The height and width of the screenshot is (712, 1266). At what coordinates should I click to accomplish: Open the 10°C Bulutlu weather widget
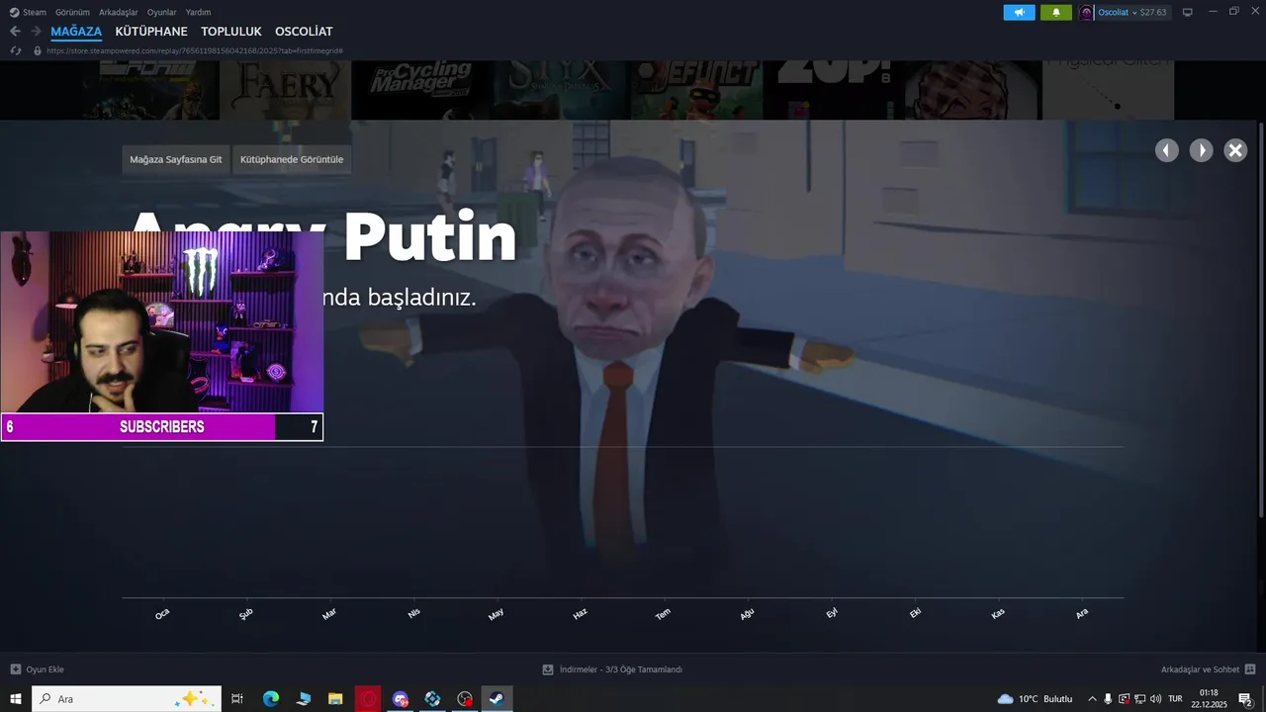click(1035, 699)
